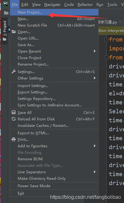Click the wrench icon beside Settings...
The image size is (124, 203).
(x=14, y=71)
